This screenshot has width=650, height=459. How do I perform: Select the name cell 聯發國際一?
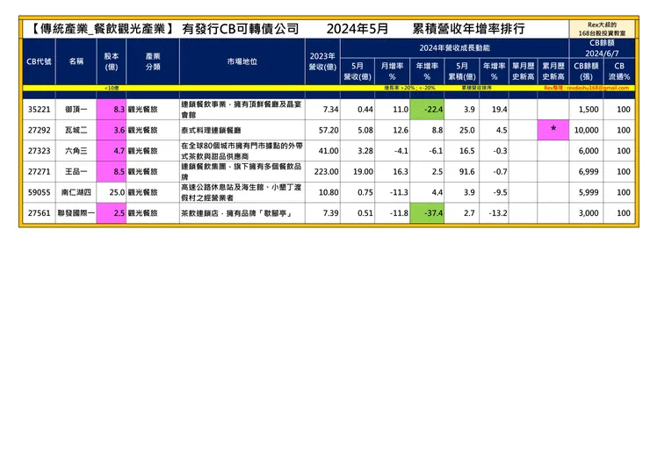click(x=76, y=213)
